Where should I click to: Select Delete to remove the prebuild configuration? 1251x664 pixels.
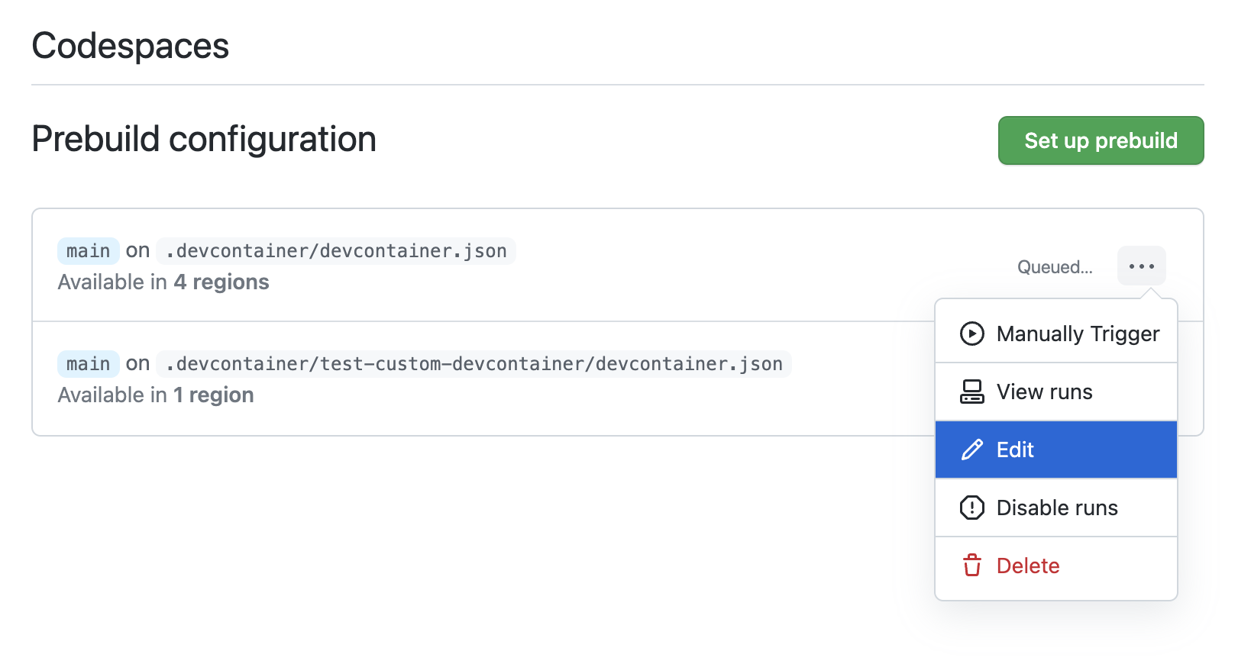click(x=1027, y=566)
